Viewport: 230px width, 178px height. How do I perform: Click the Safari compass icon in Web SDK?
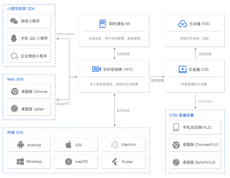pos(14,109)
